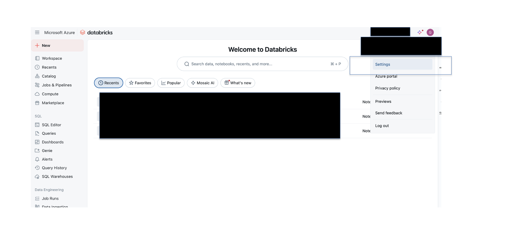Open Job Runs under Data Engineering
The width and height of the screenshot is (509, 241).
coord(50,199)
